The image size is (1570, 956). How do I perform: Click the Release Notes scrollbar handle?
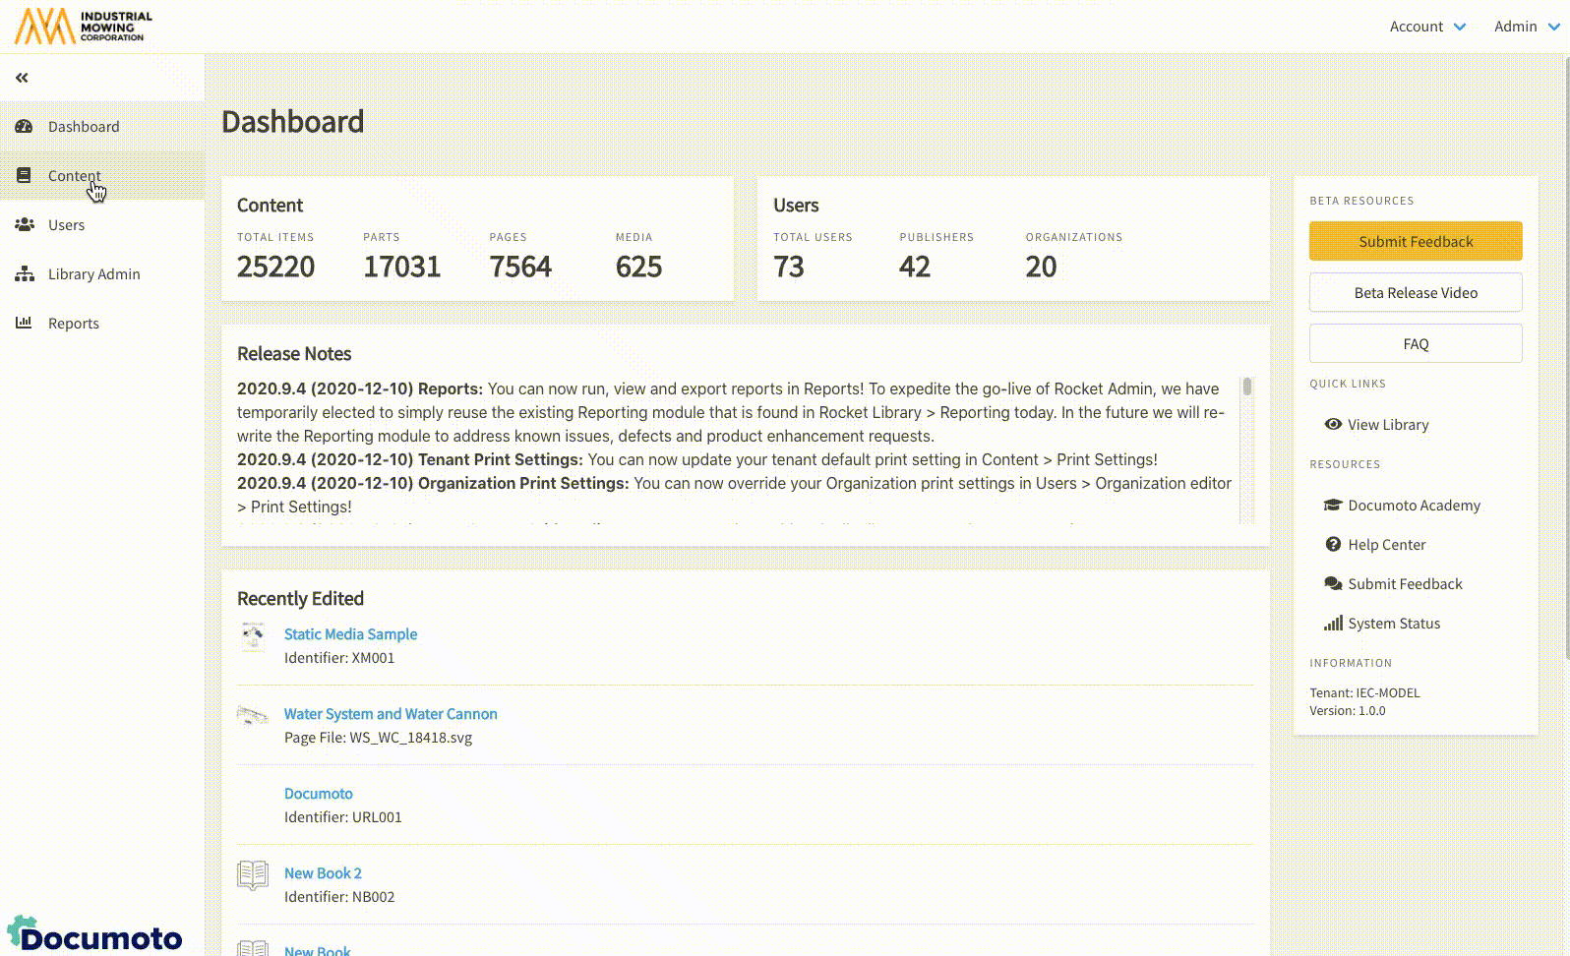[x=1246, y=387]
